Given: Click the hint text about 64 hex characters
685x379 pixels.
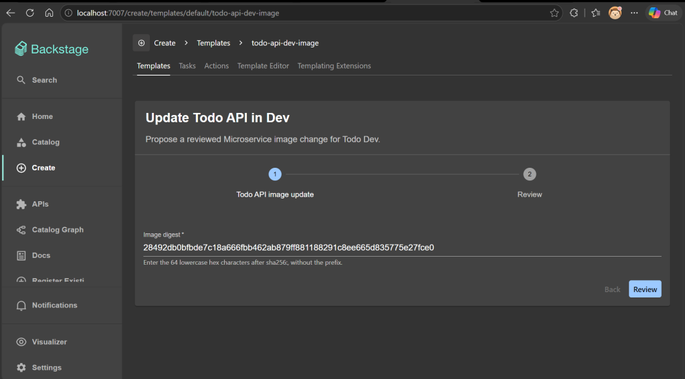Looking at the screenshot, I should pos(243,263).
